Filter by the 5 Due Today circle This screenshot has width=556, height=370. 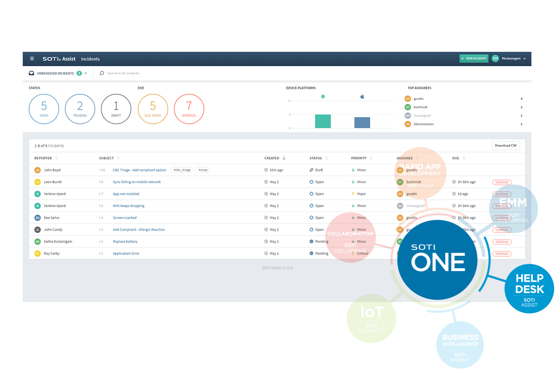pyautogui.click(x=153, y=109)
